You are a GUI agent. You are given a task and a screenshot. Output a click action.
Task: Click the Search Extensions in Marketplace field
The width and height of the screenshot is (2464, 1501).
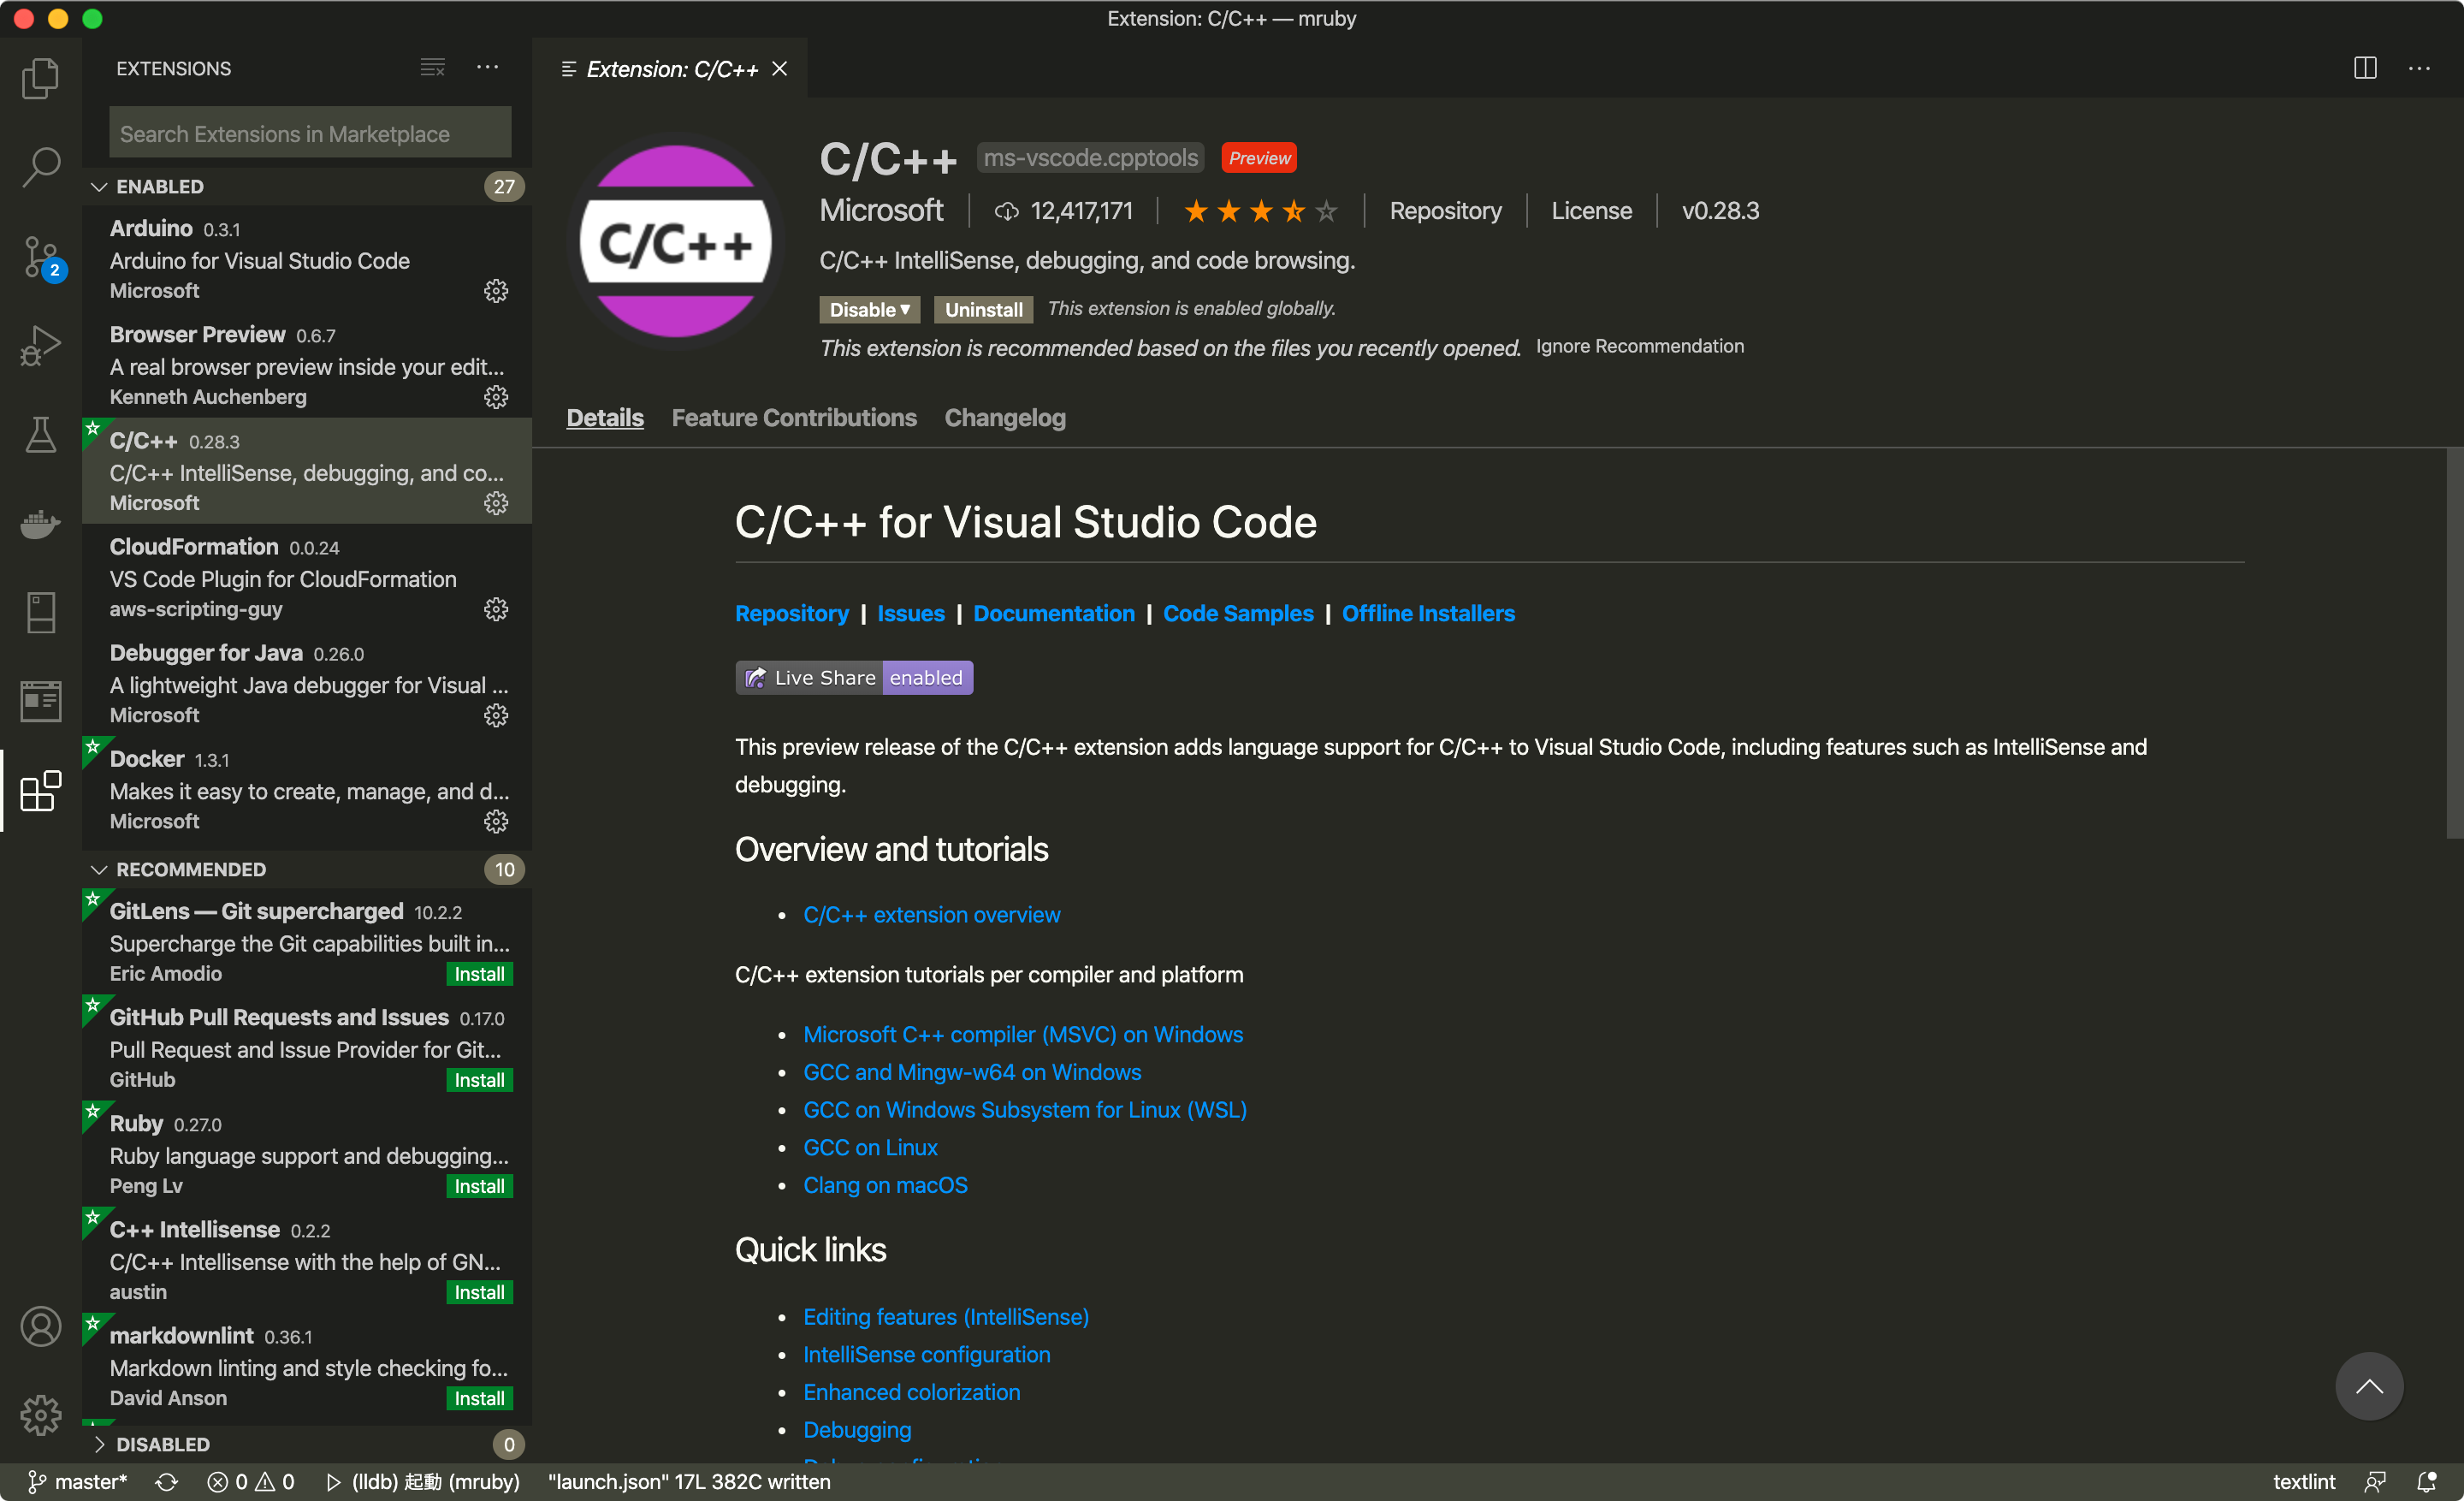(x=308, y=132)
